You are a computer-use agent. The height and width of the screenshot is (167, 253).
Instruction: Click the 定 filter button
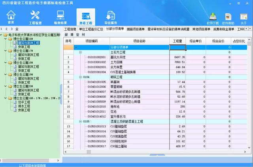77,35
